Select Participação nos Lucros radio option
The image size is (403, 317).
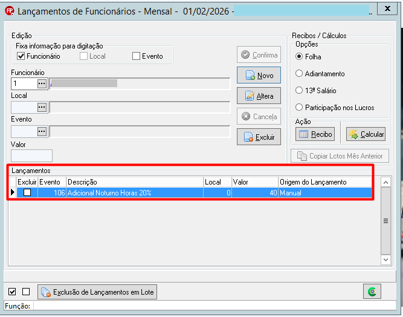point(299,107)
